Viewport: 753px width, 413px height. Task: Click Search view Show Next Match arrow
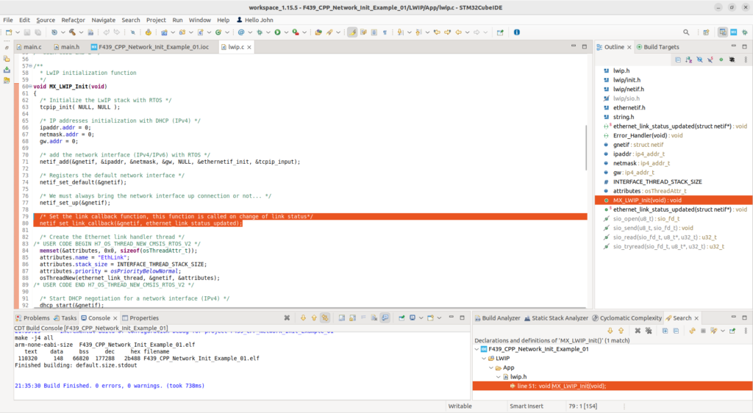click(610, 331)
